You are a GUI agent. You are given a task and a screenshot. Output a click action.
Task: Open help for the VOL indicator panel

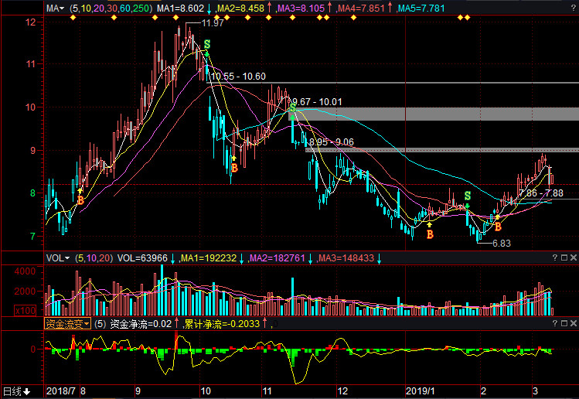555,257
